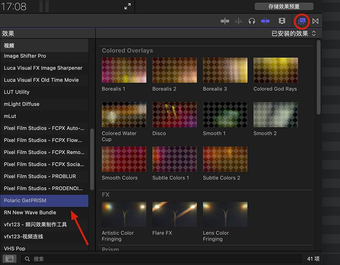Select the LUT Utility category
Viewport: 340px width, 265px height.
pos(17,92)
